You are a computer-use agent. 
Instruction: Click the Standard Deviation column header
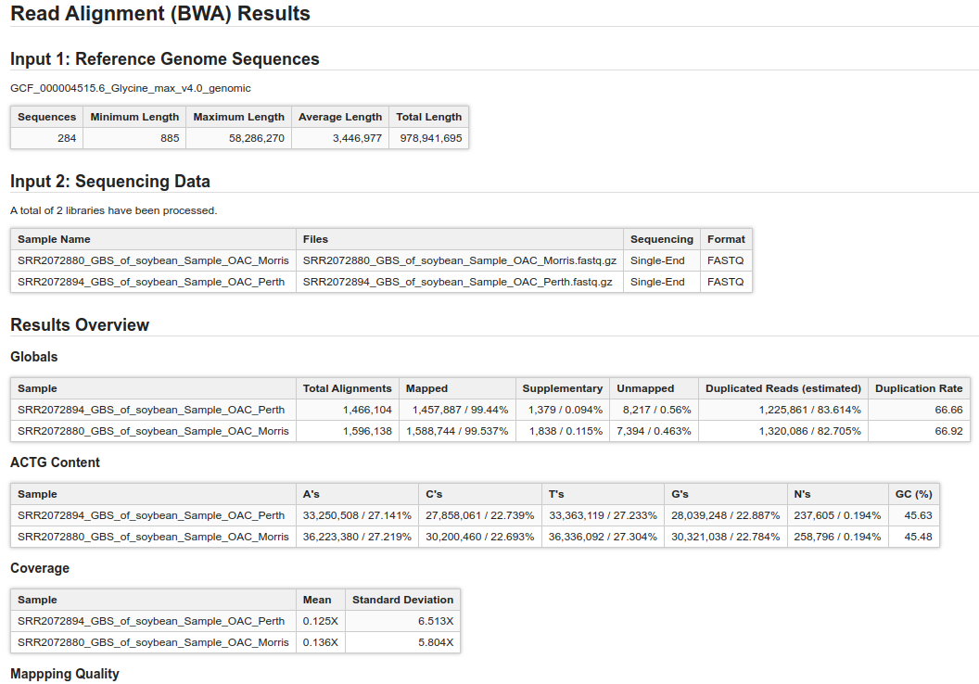pyautogui.click(x=402, y=600)
